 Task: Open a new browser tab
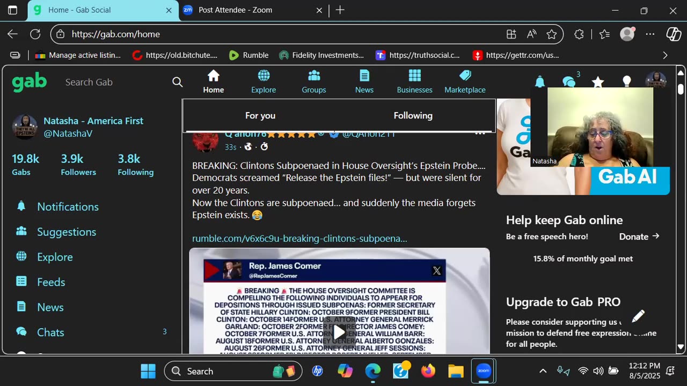coord(340,10)
